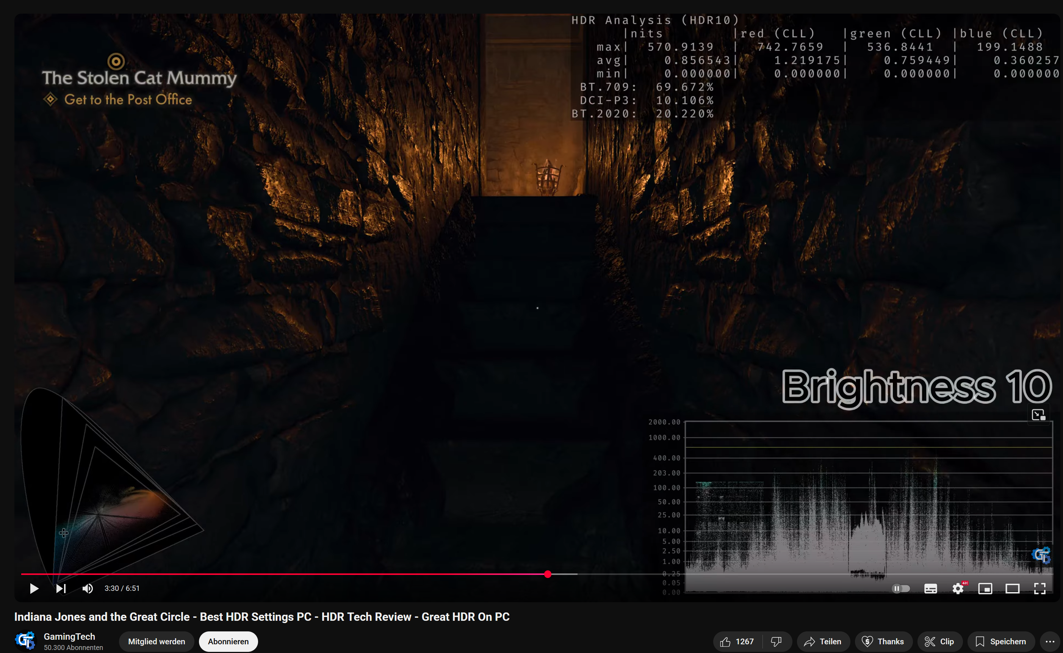Mute the video volume
This screenshot has height=653, width=1063.
88,588
